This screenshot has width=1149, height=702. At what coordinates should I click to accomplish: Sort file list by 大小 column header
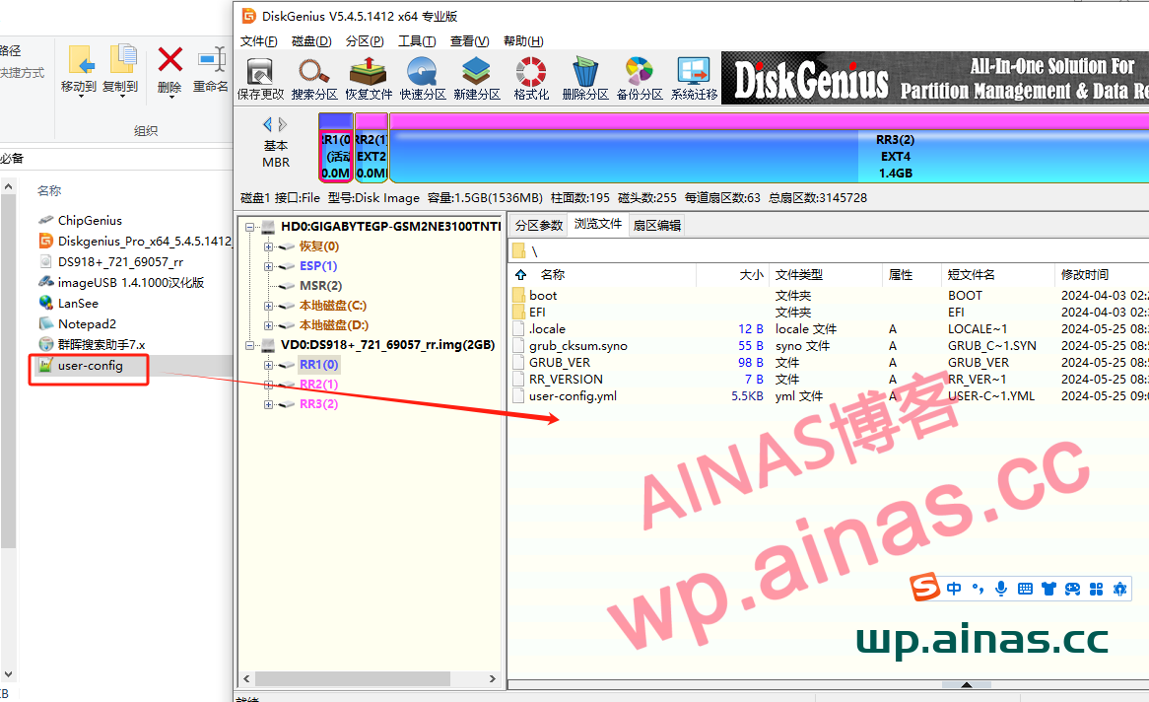point(751,274)
